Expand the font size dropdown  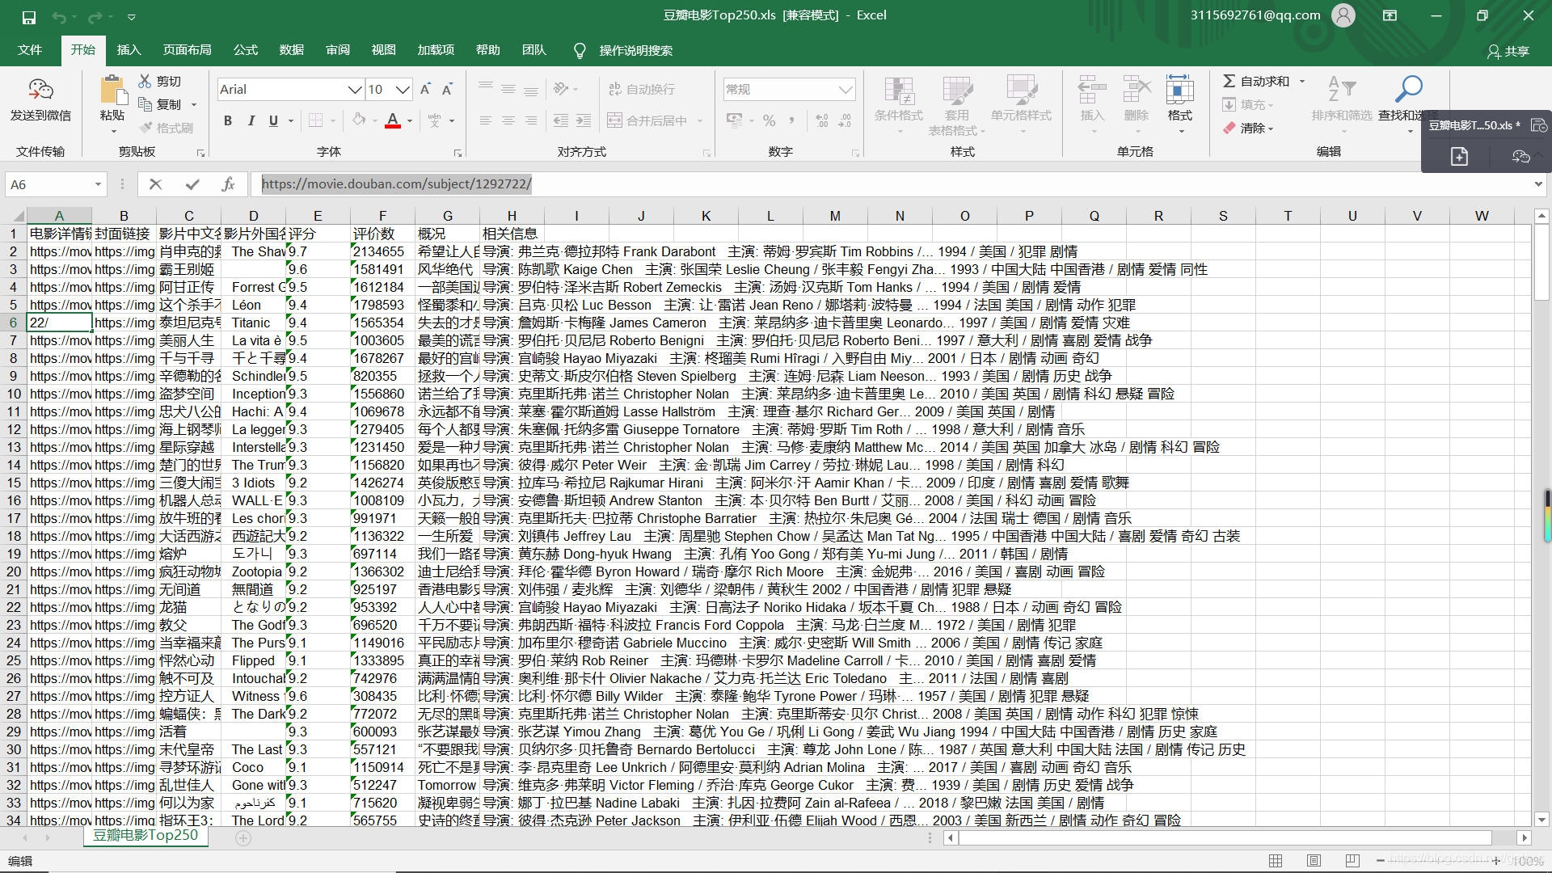403,89
